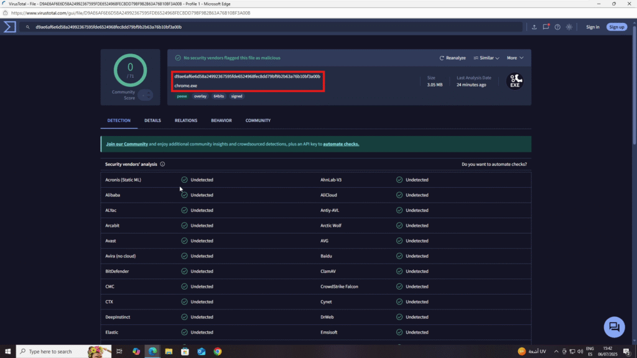
Task: Click the volume icon in system tray
Action: (580, 352)
